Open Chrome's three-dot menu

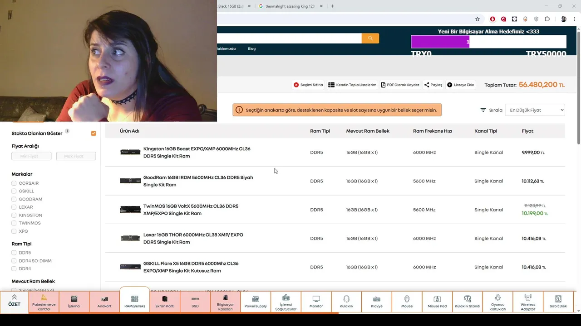click(x=575, y=19)
